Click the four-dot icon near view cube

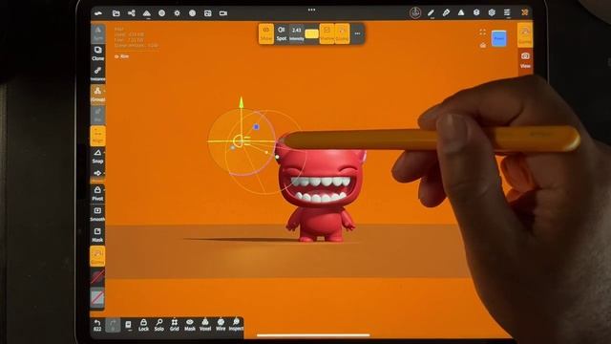point(482,32)
